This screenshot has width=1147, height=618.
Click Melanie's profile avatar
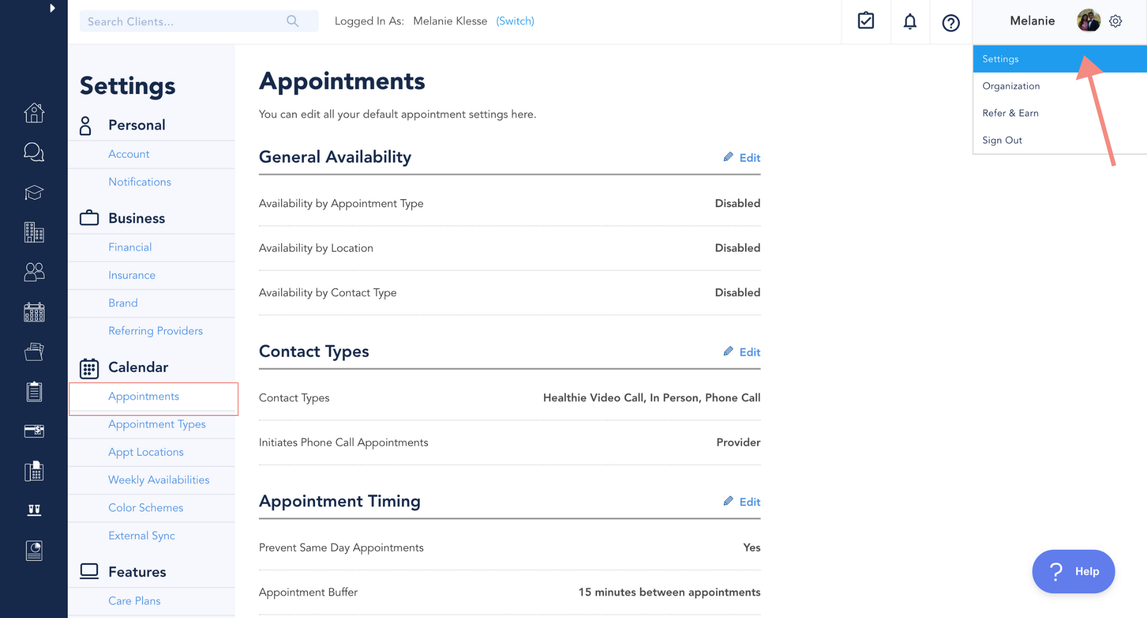point(1088,21)
